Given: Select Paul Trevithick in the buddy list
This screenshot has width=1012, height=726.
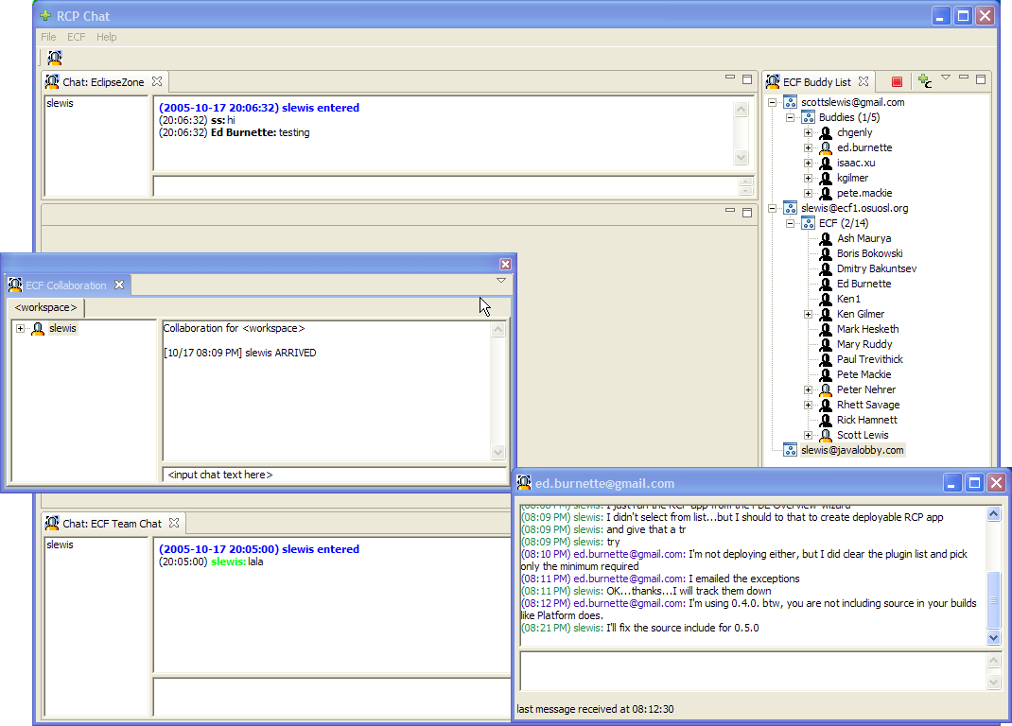Looking at the screenshot, I should coord(869,359).
